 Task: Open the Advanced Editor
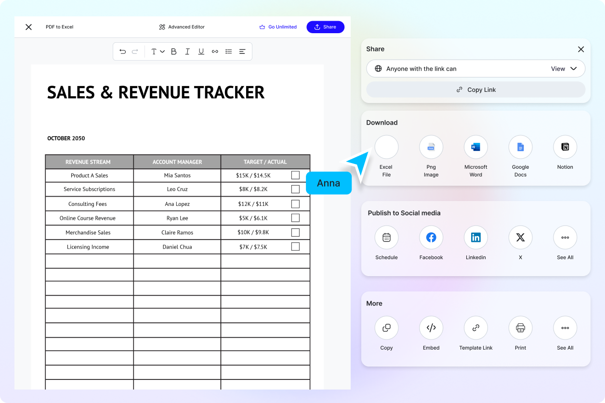pyautogui.click(x=182, y=27)
